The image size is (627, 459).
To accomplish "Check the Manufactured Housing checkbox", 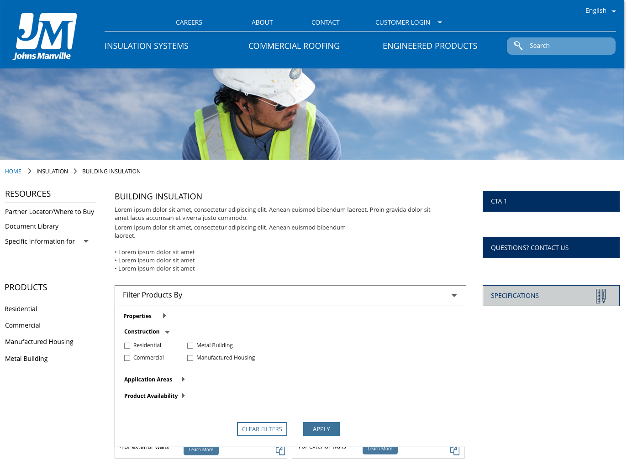I will [190, 358].
